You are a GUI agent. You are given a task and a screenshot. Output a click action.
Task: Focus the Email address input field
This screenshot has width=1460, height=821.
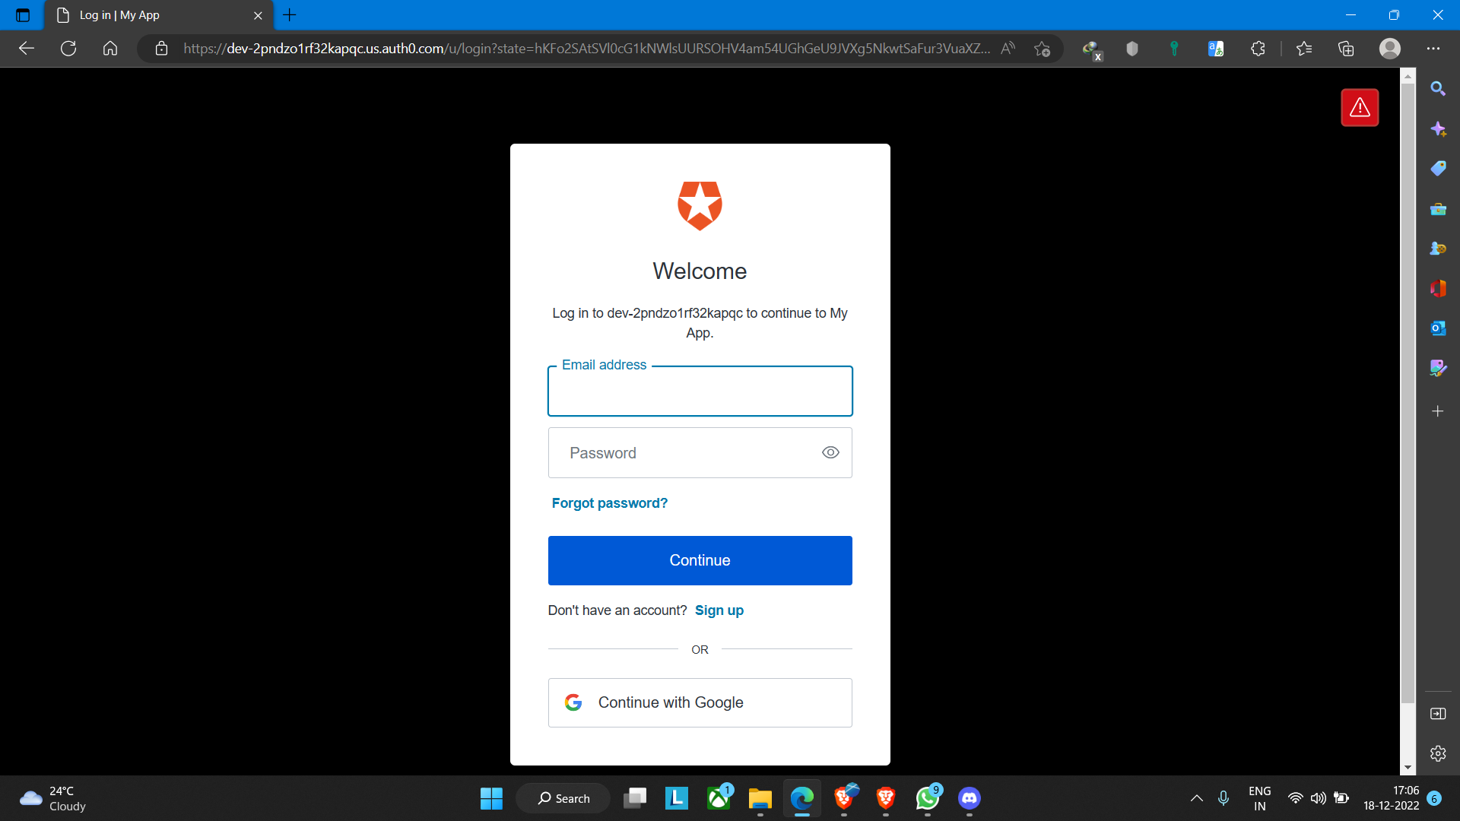[700, 392]
